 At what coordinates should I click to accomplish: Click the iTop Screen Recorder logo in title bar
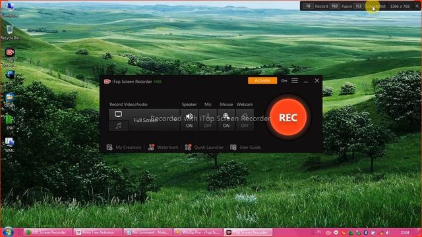107,82
